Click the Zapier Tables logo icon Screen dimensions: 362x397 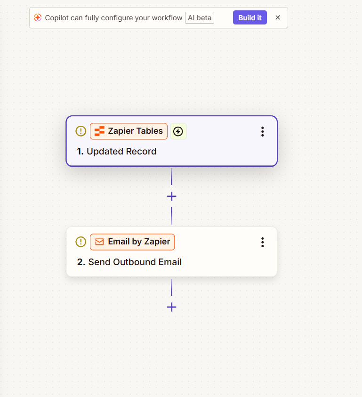coord(99,131)
